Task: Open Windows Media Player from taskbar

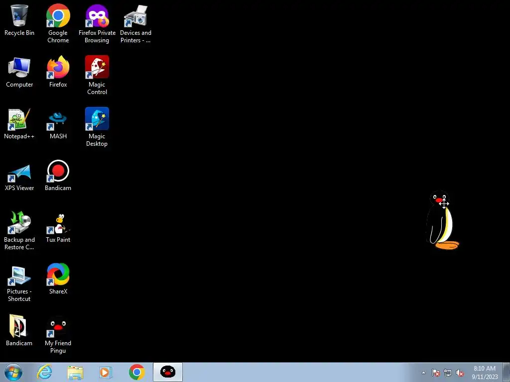Action: [106, 372]
